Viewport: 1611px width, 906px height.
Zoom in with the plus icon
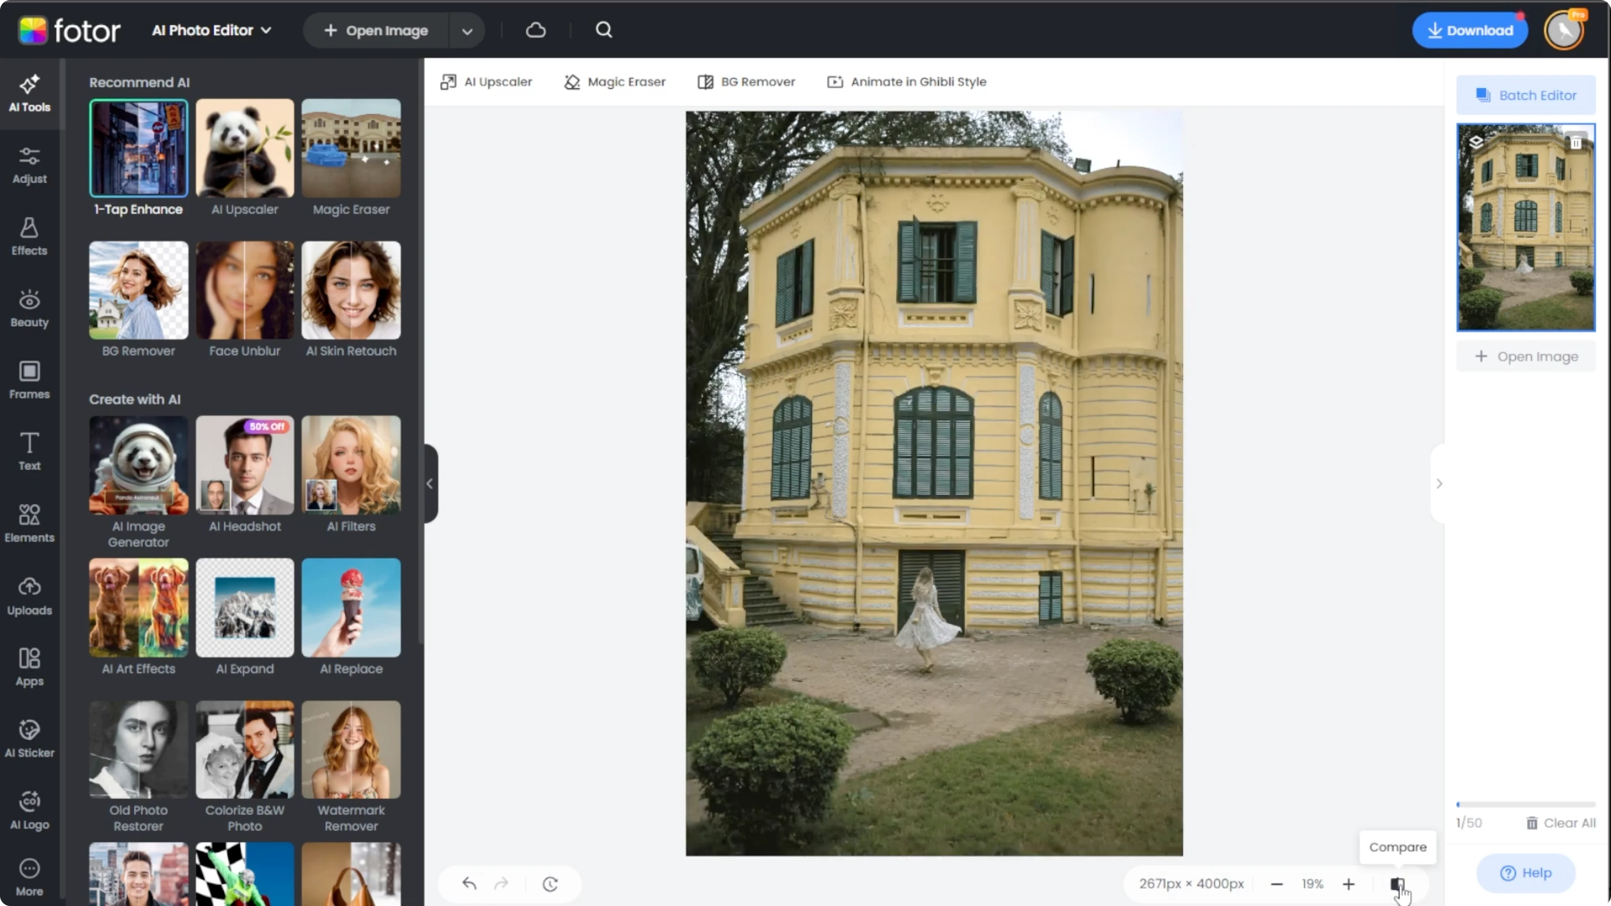click(x=1348, y=884)
